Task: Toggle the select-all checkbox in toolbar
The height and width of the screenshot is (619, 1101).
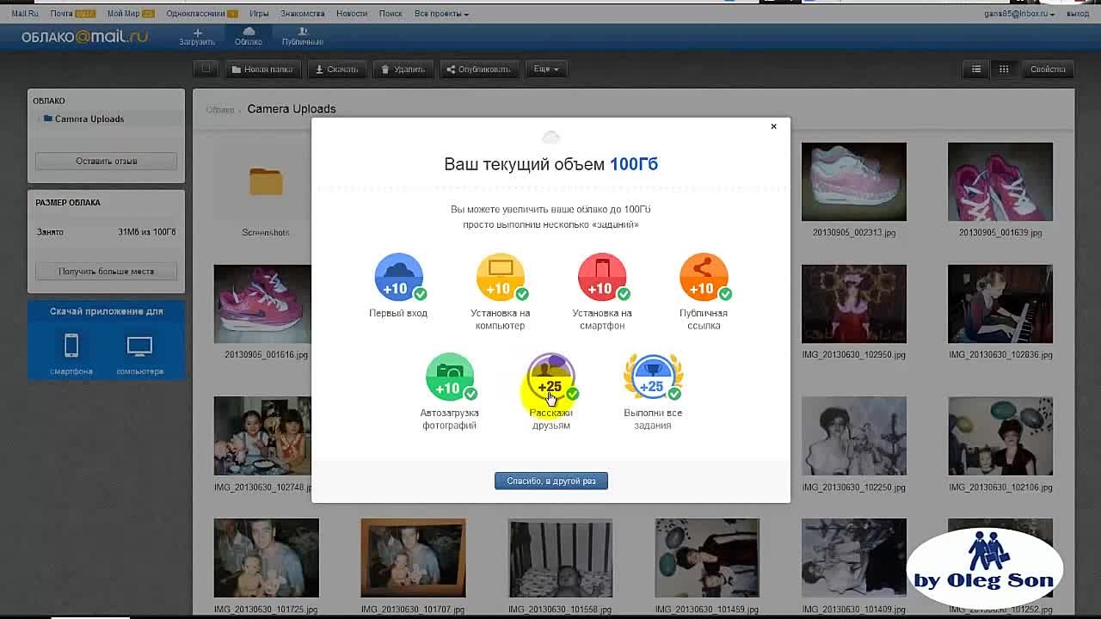Action: pyautogui.click(x=206, y=69)
